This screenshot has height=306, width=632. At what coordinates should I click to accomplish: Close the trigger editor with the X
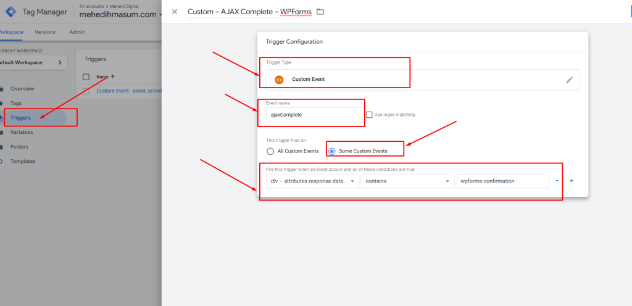(x=175, y=12)
